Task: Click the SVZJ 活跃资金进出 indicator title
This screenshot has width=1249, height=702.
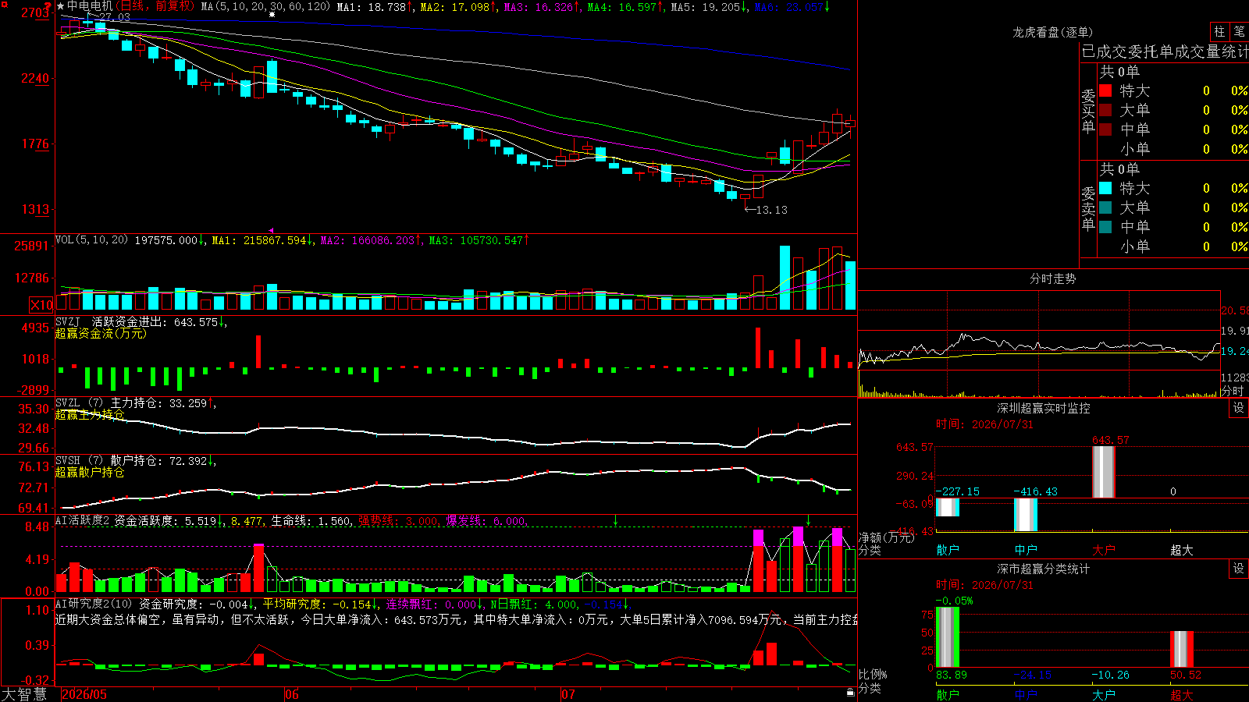Action: 111,322
